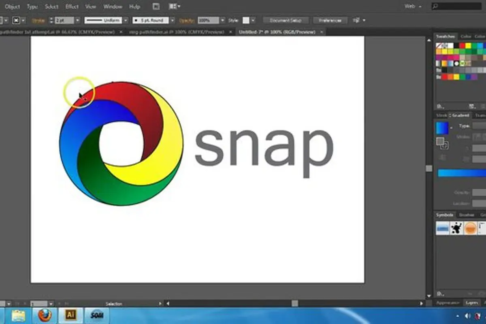Screen dimensions: 486x324
Task: Click the 2 pt stroke weight field
Action: tap(64, 20)
